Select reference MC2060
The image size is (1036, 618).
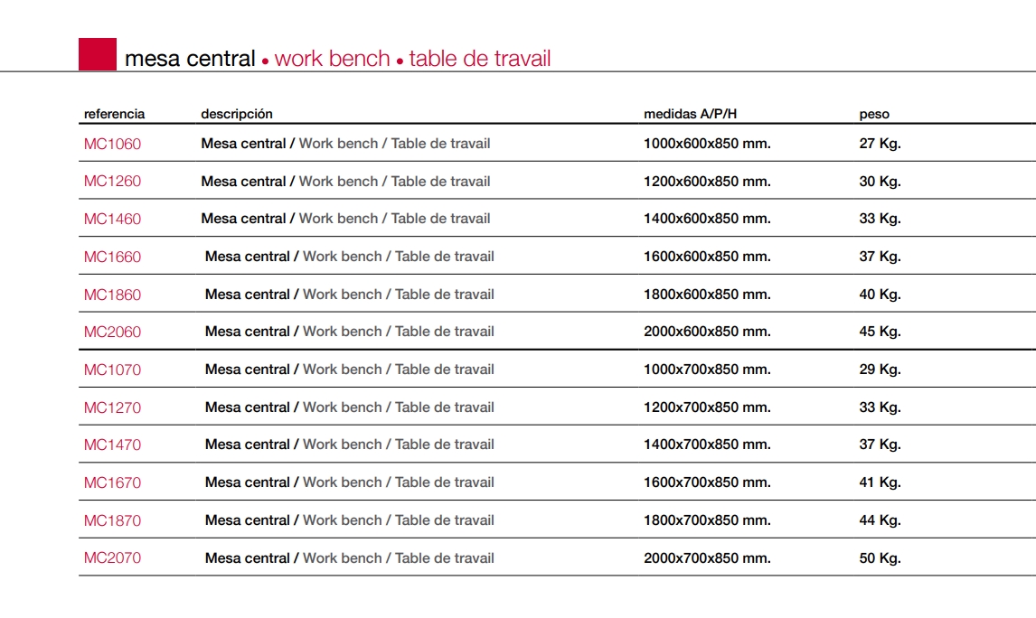click(112, 332)
